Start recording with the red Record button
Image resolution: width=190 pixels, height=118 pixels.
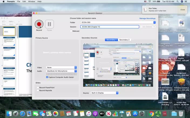click(39, 24)
